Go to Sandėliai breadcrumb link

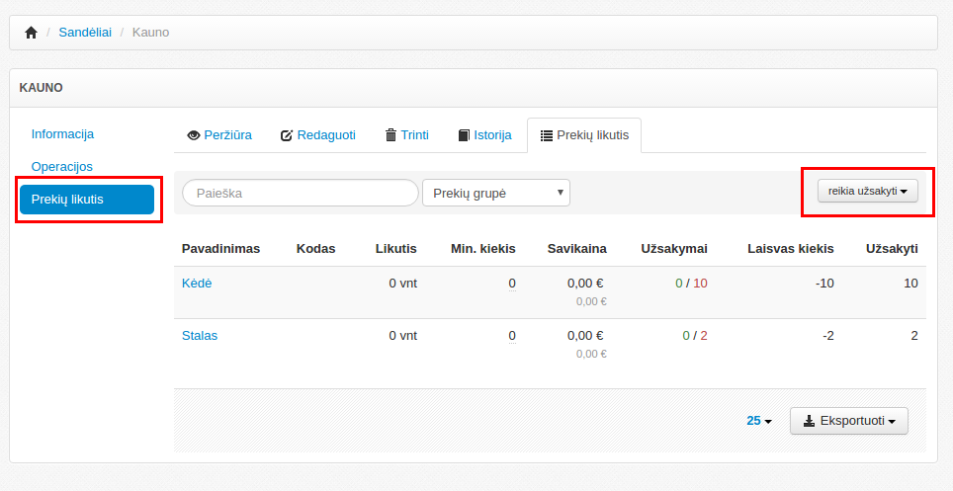(x=83, y=33)
